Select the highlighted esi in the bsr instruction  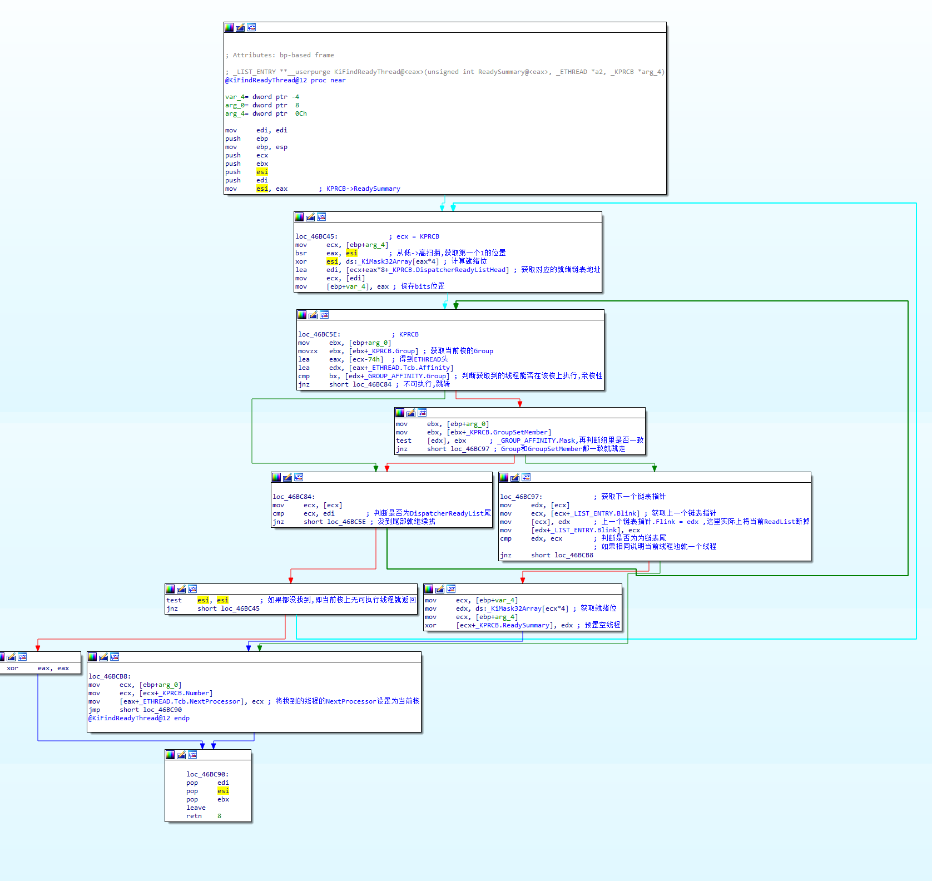[351, 253]
